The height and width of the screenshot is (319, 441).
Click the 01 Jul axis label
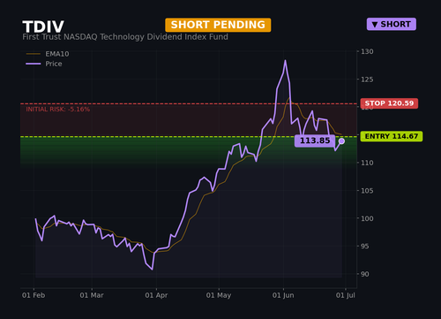pos(346,295)
